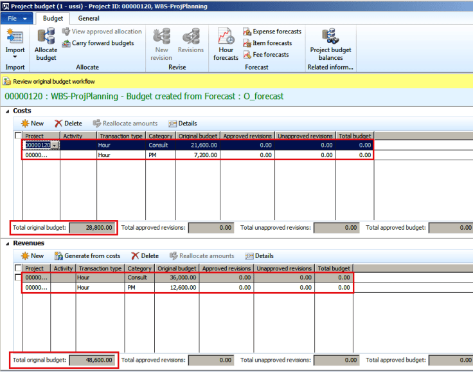Click Delete in the Costs toolbar
The image size is (473, 372).
68,123
